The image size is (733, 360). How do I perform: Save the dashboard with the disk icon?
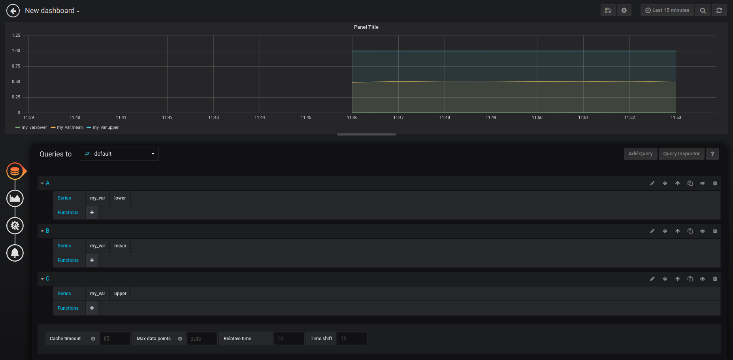pyautogui.click(x=608, y=10)
